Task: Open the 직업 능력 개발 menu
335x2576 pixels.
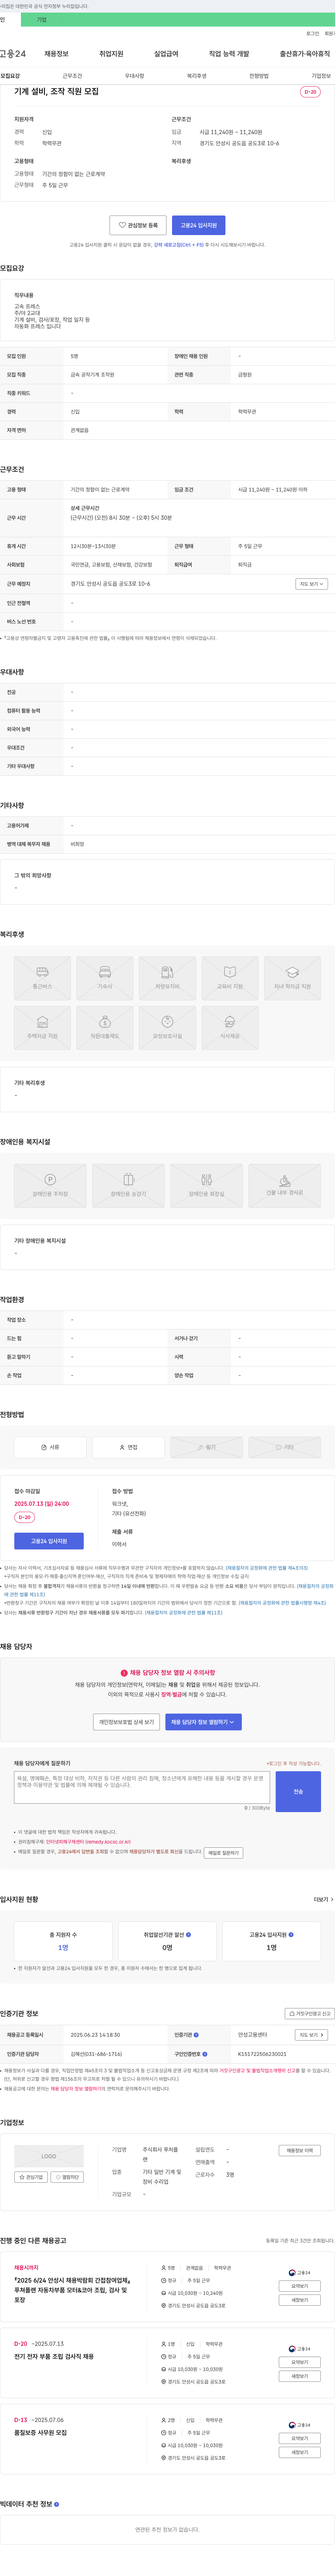Action: tap(229, 54)
